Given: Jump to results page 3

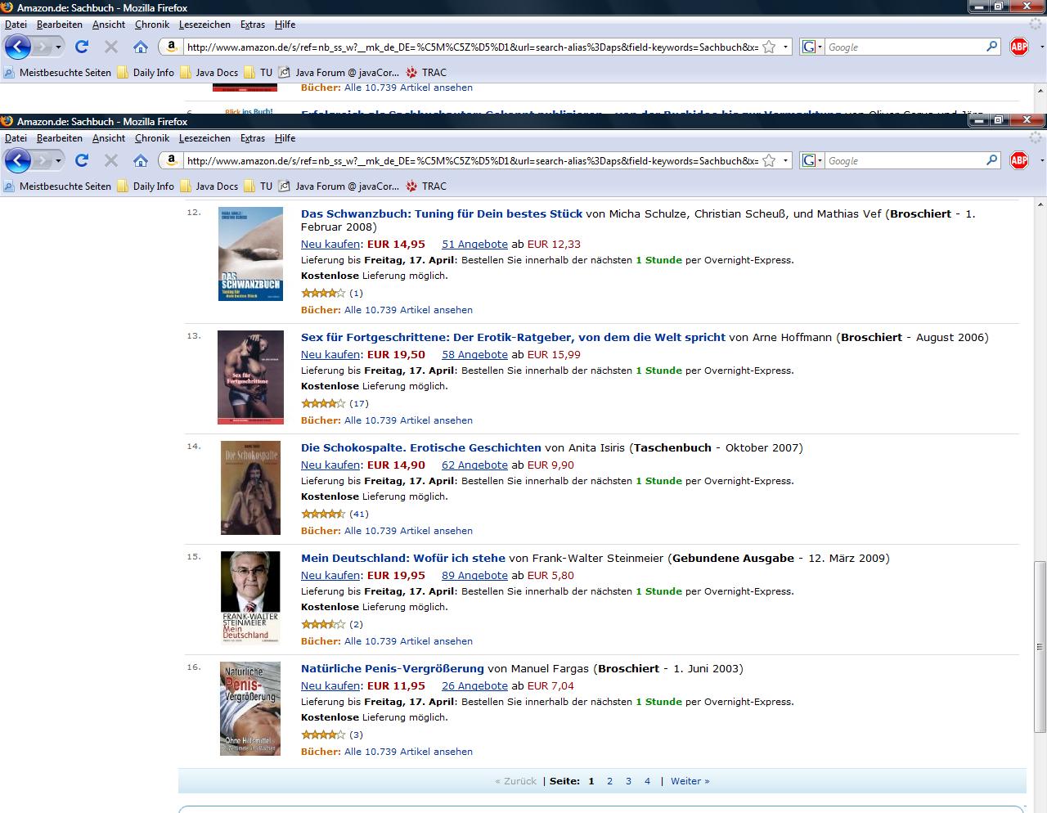Looking at the screenshot, I should [628, 781].
